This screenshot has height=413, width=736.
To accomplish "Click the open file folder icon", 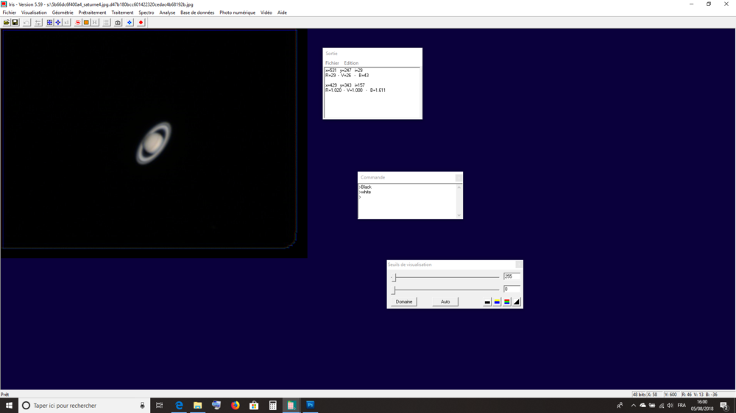I will click(7, 23).
